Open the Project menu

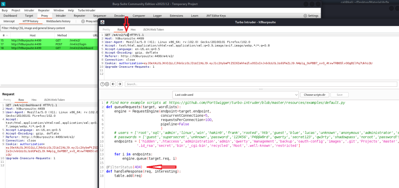(16, 11)
